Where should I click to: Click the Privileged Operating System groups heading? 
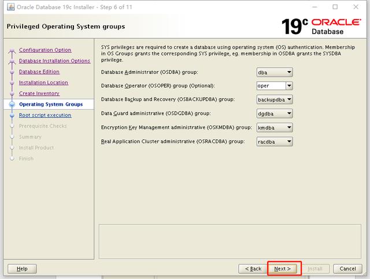[66, 27]
